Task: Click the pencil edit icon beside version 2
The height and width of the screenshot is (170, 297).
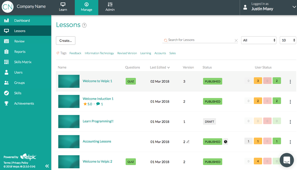Action: [x=188, y=142]
